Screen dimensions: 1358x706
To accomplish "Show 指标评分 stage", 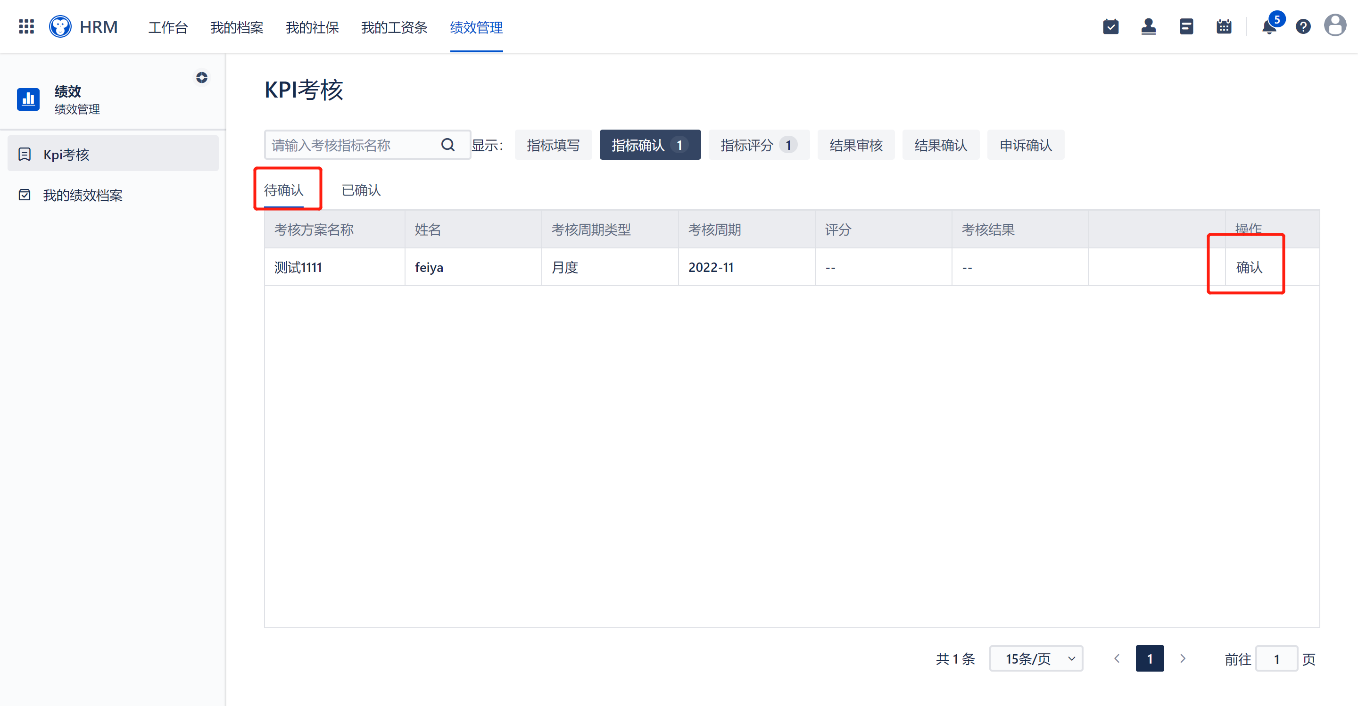I will click(x=759, y=145).
